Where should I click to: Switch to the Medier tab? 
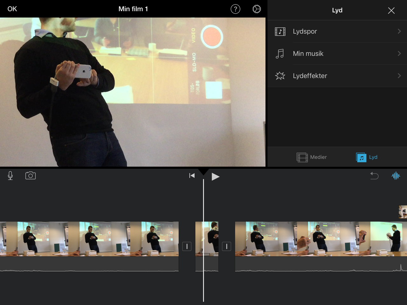tap(312, 157)
